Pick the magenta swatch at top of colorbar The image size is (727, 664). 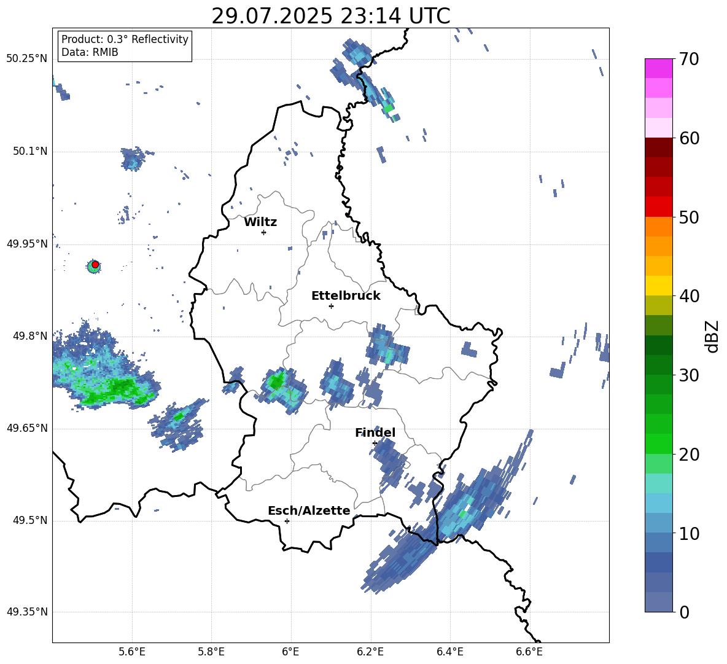[658, 68]
